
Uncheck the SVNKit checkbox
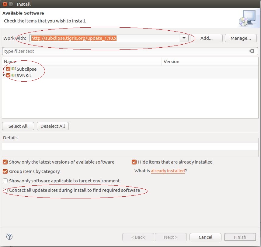coord(8,75)
